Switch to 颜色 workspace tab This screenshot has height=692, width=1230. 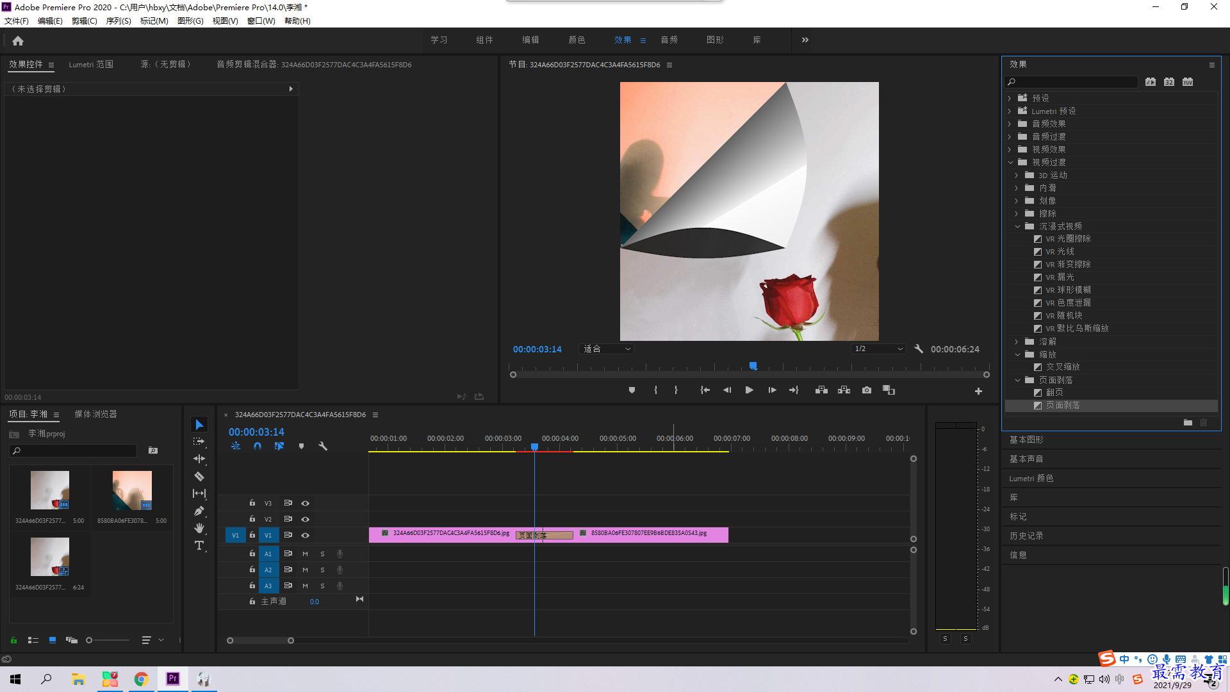click(x=577, y=40)
